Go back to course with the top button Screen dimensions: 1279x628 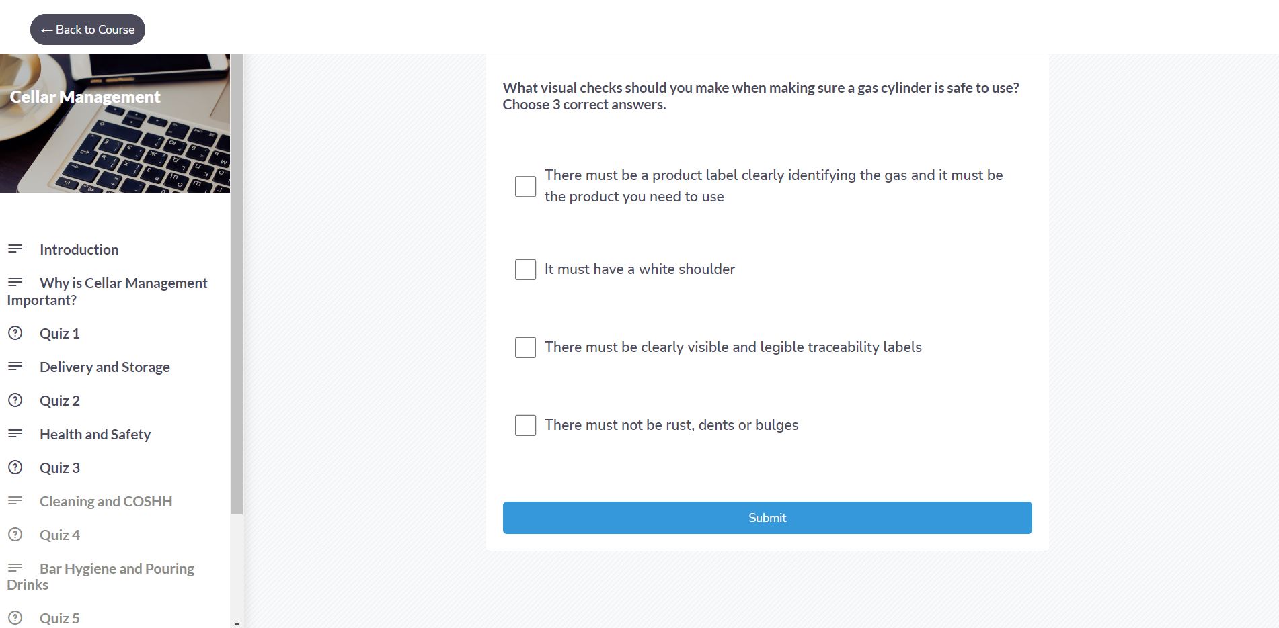[x=87, y=30]
